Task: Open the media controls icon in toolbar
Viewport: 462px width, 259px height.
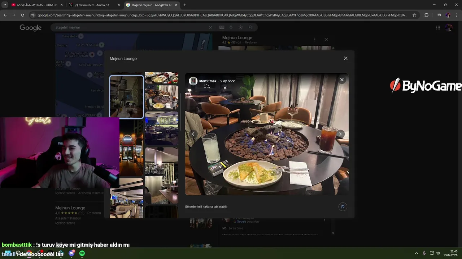Action: pos(439,15)
